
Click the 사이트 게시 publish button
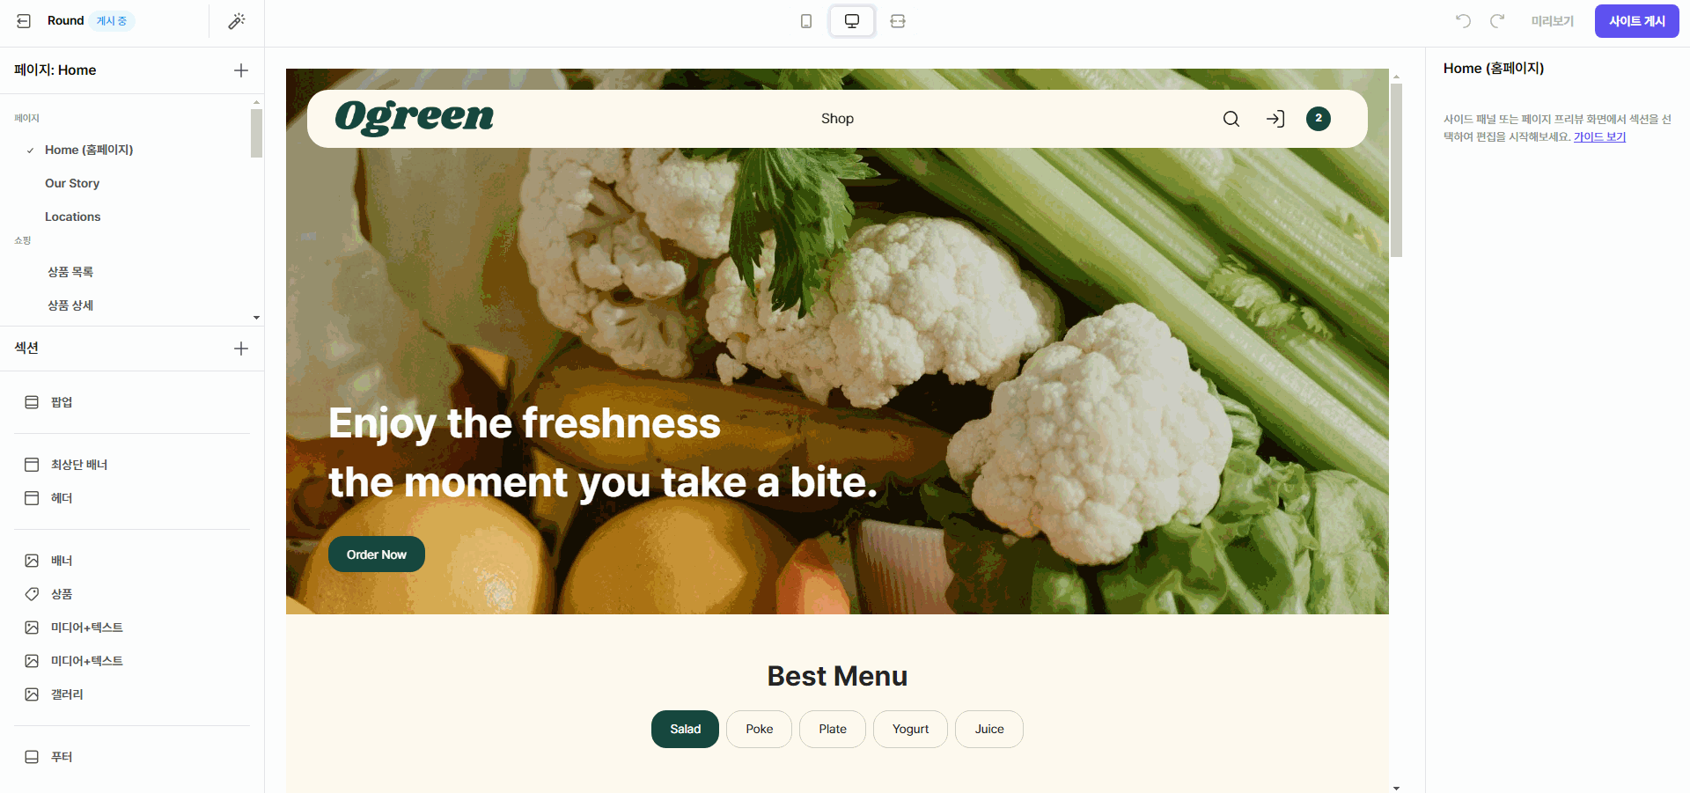click(1636, 21)
